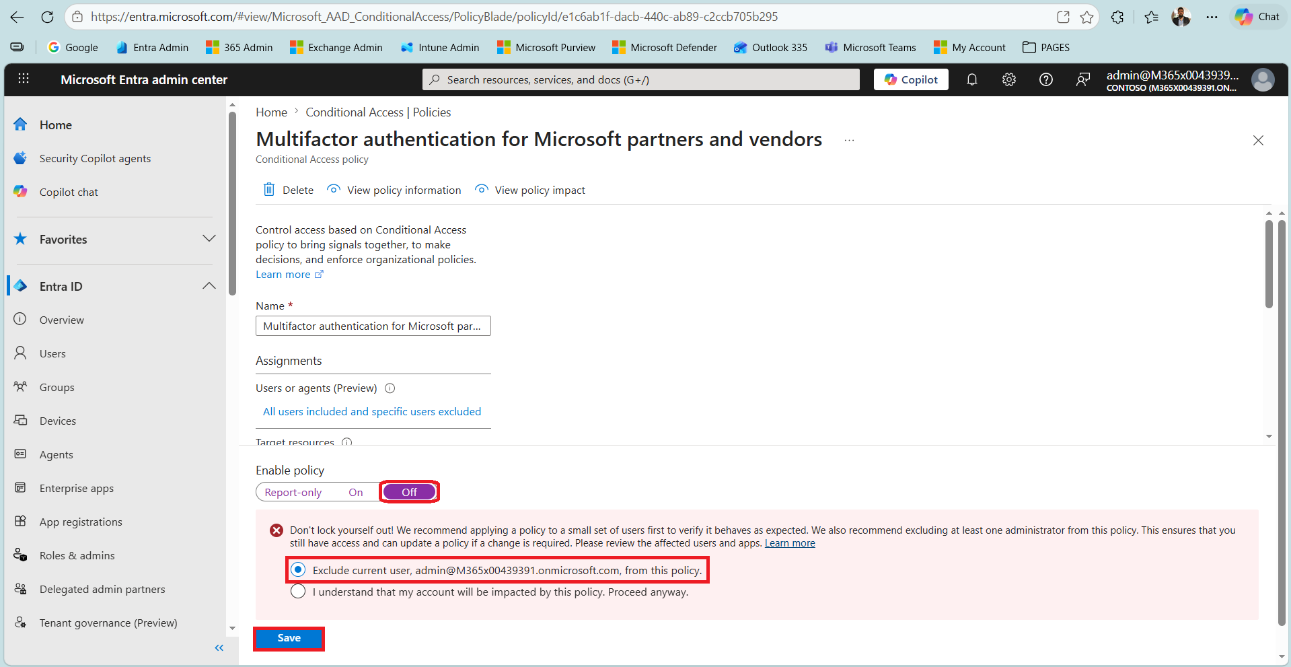Viewport: 1291px width, 667px height.
Task: Click the site info lock icon
Action: (x=78, y=17)
